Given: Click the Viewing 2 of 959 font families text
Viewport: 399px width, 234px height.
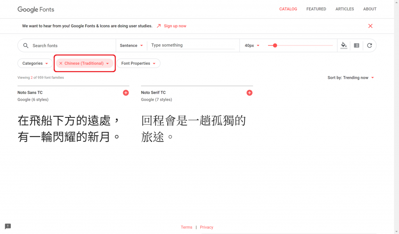Looking at the screenshot, I should pos(41,78).
